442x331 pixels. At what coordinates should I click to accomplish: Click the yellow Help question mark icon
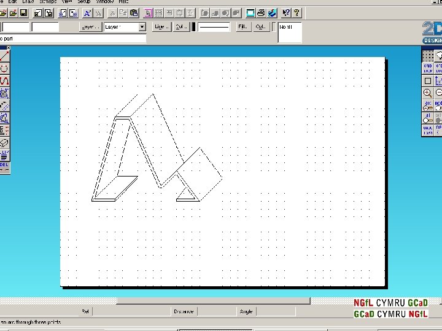click(297, 13)
